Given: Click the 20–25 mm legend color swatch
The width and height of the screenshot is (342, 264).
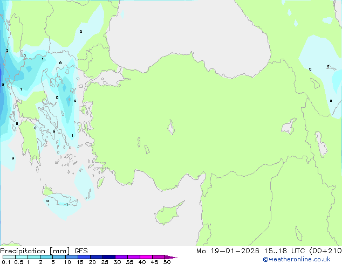Looking at the screenshot, I should point(97,257).
